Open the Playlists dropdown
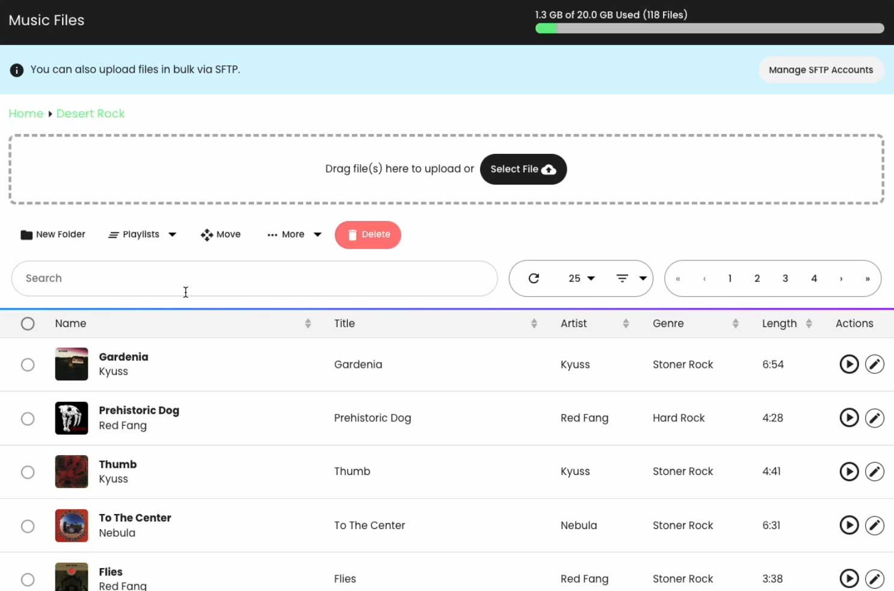Screen dimensions: 894x591 click(142, 234)
